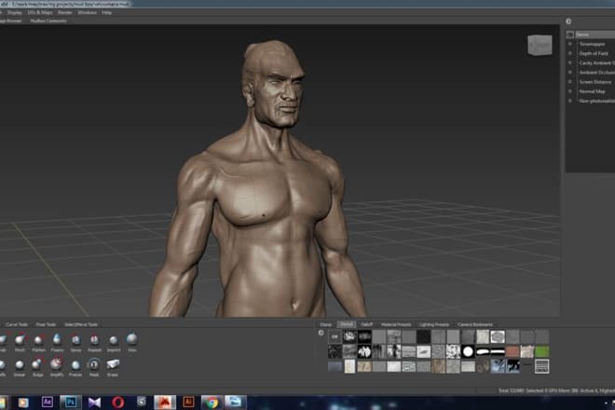
Task: Switch to the Falloff tab
Action: [367, 325]
